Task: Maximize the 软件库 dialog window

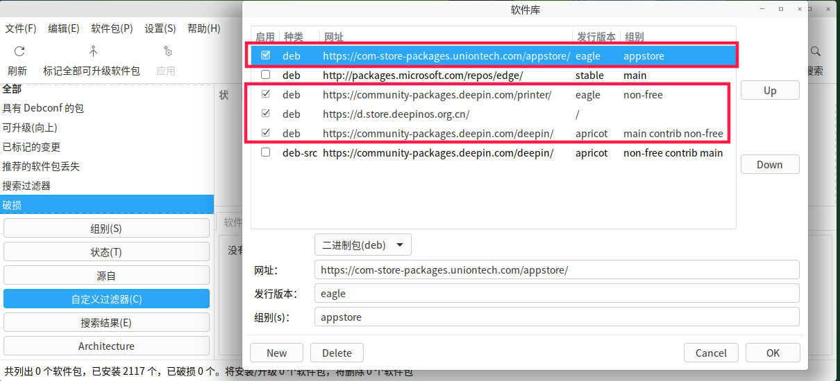Action: point(781,9)
